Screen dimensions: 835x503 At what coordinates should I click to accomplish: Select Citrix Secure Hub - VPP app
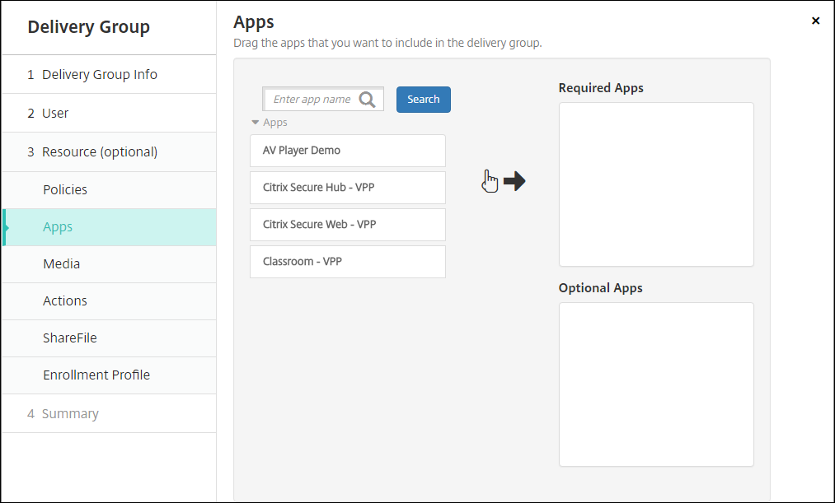coord(347,188)
